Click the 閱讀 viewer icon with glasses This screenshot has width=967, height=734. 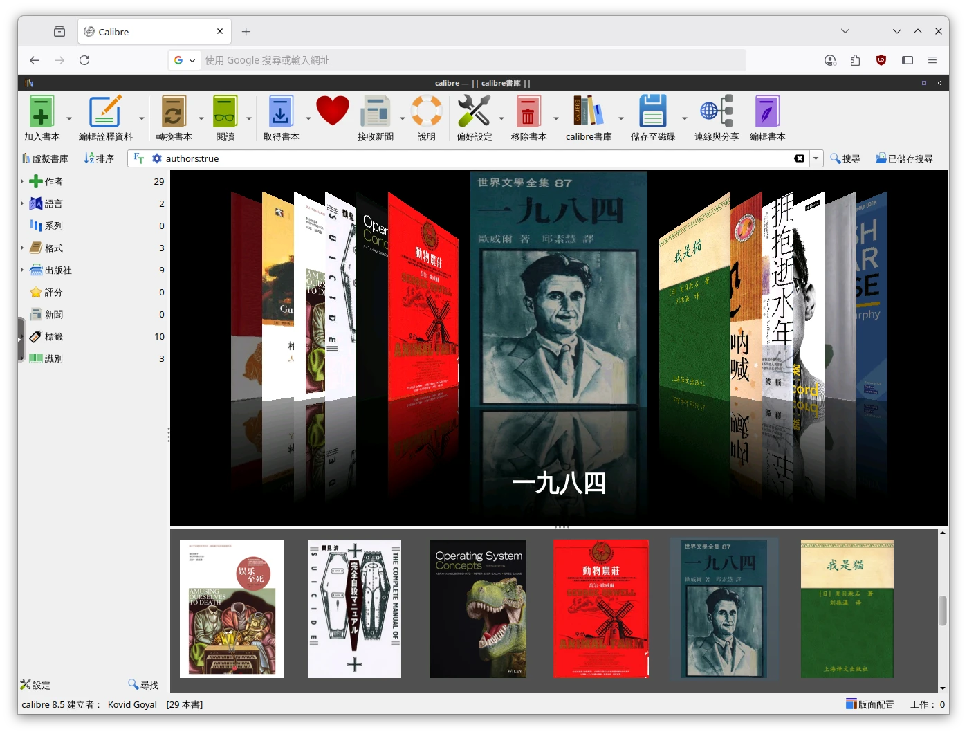point(225,112)
